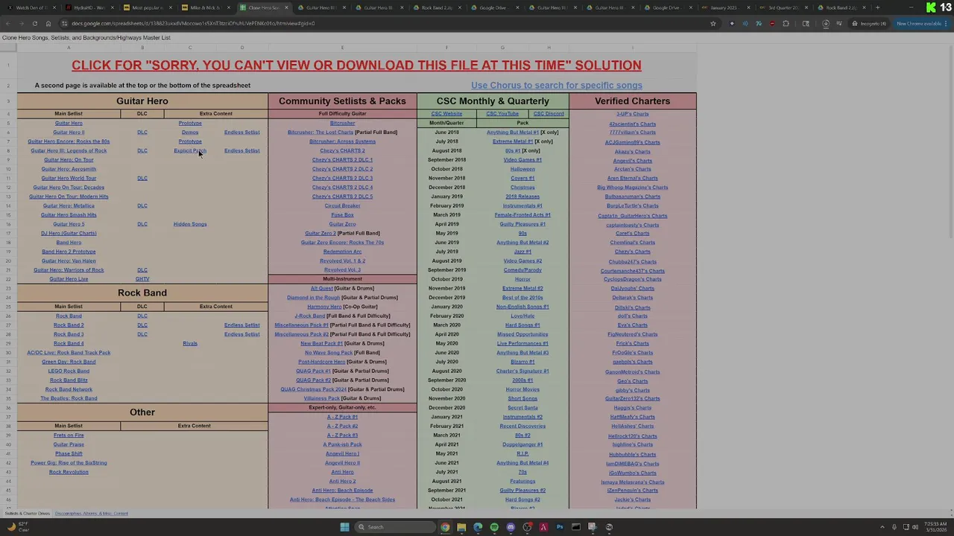Switch to the Most popular browser tab

(148, 7)
